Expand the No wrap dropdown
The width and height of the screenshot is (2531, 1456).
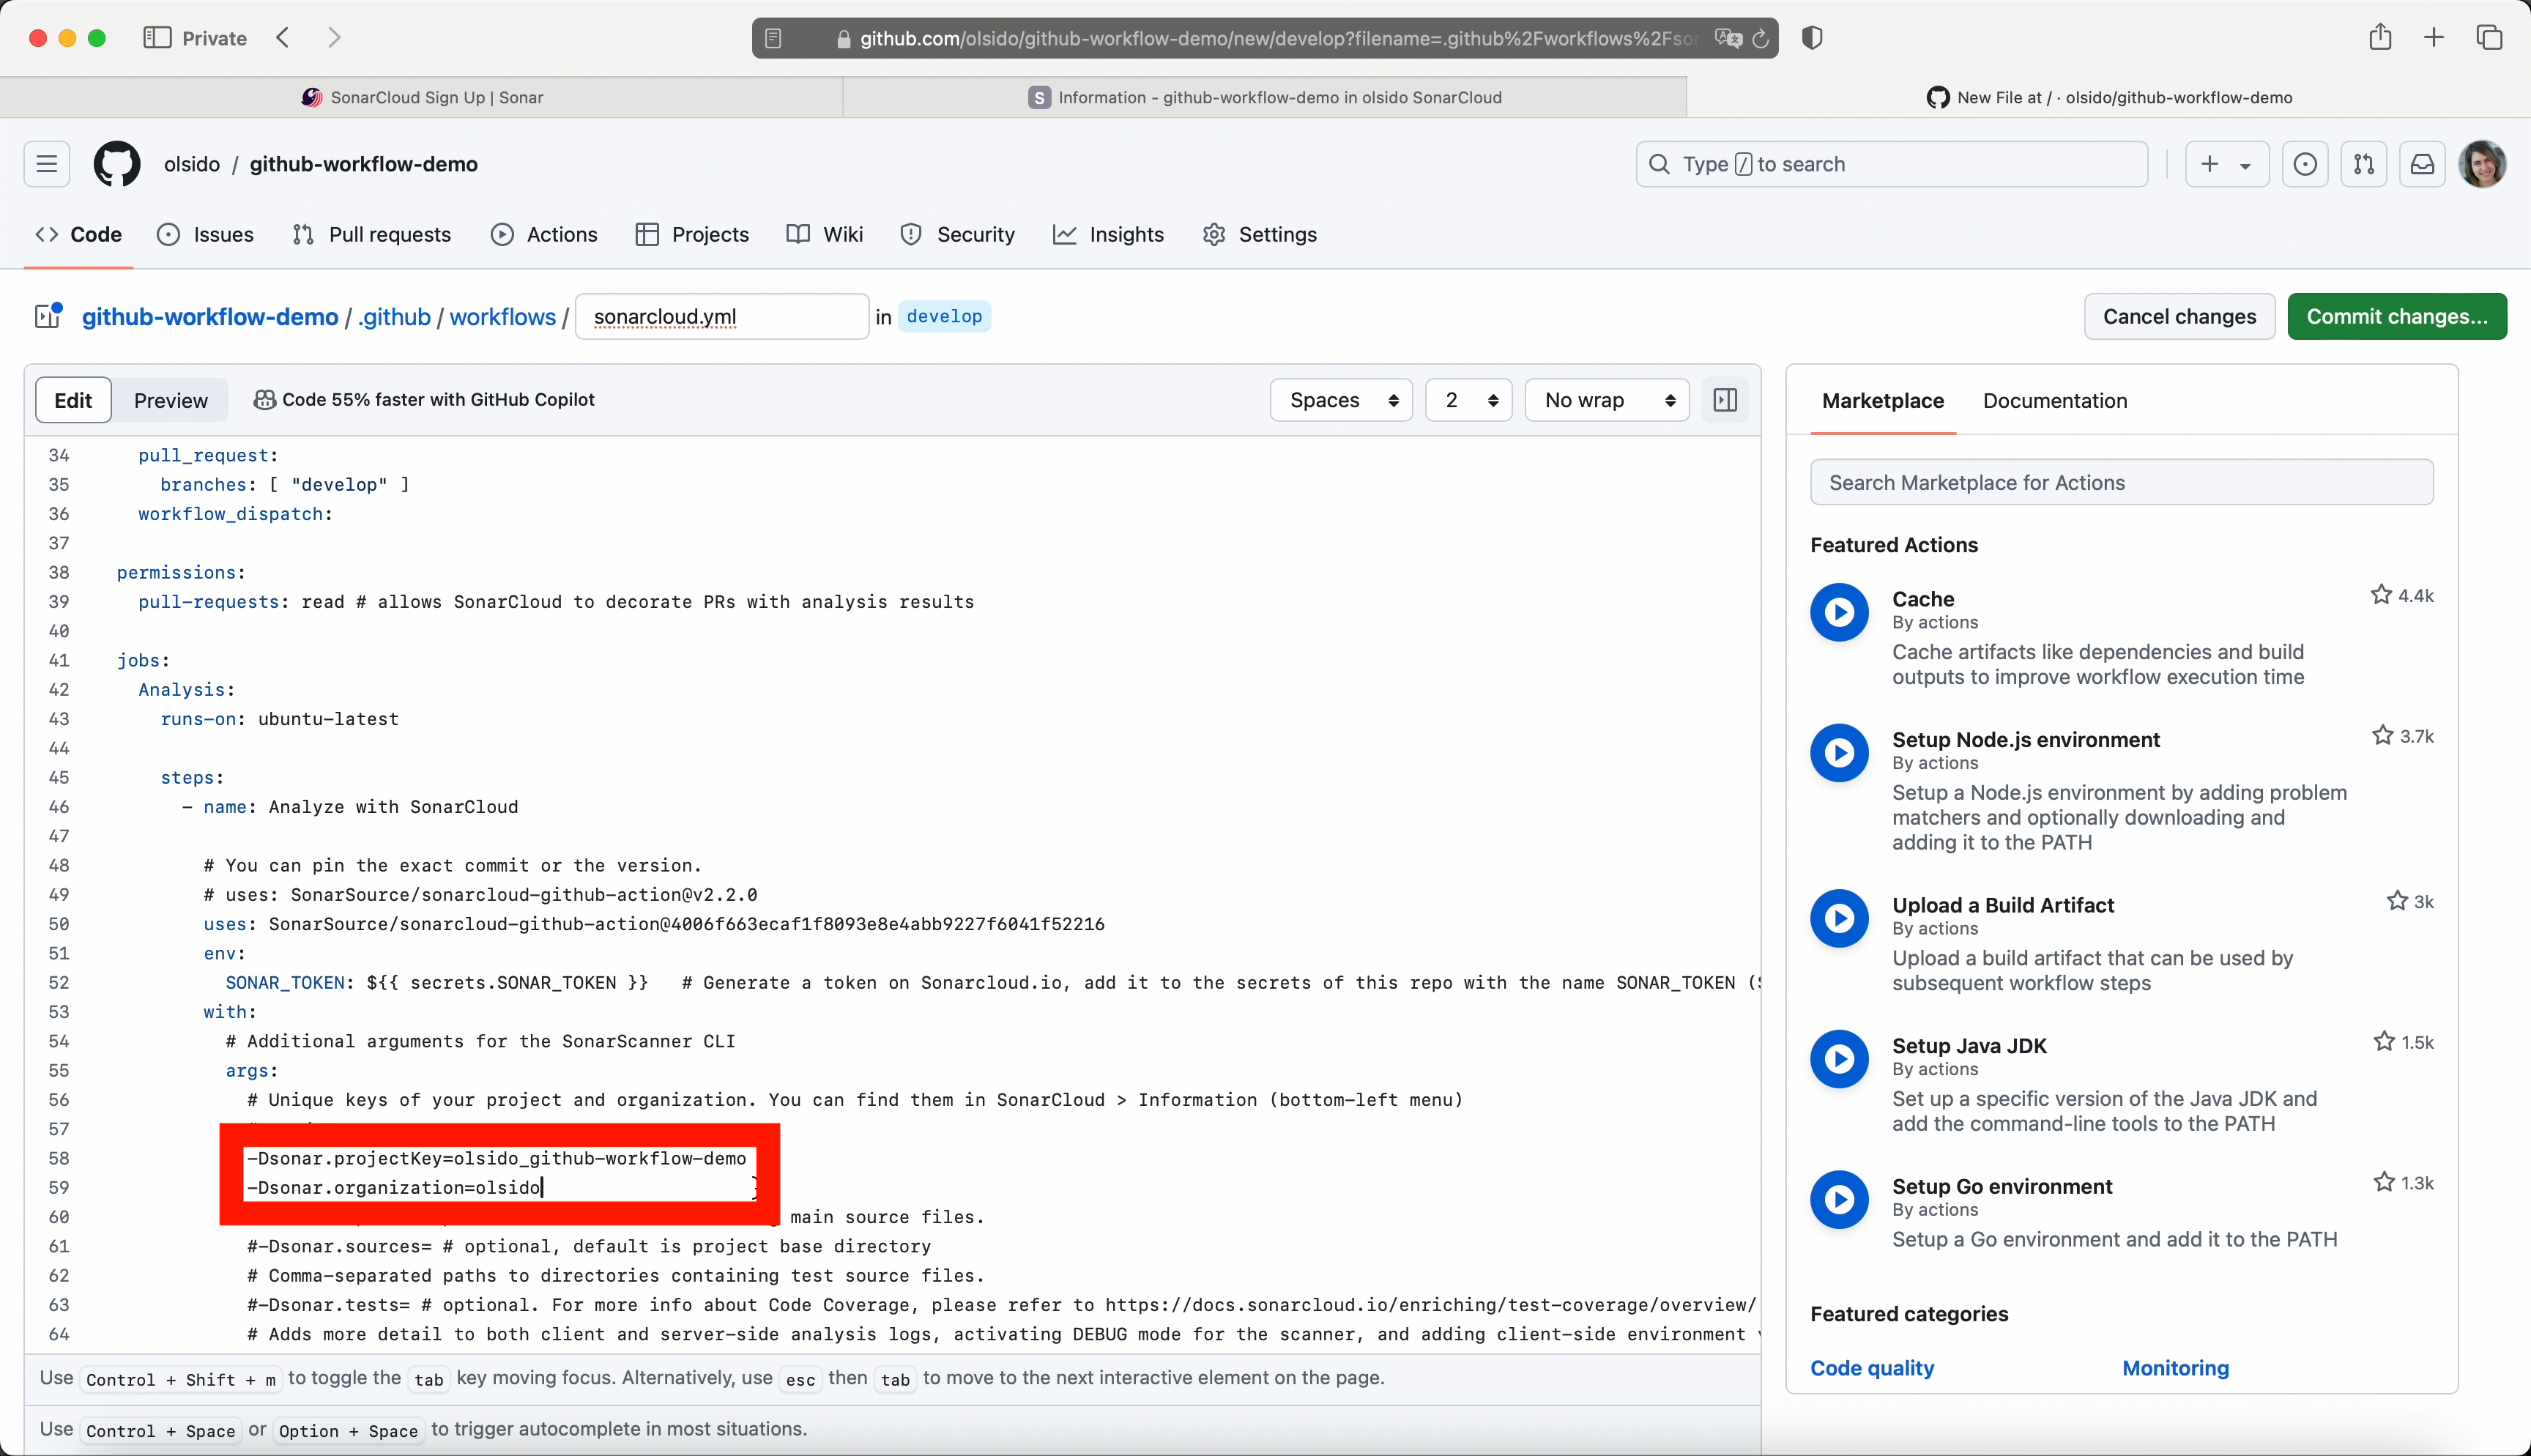(x=1606, y=400)
